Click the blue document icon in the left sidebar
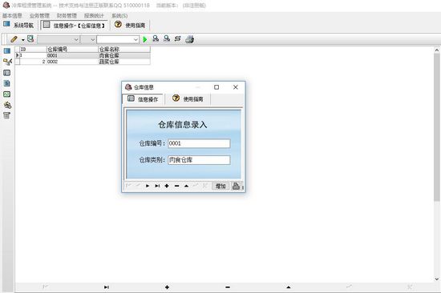Screen dimensions: 441x293 7,83
